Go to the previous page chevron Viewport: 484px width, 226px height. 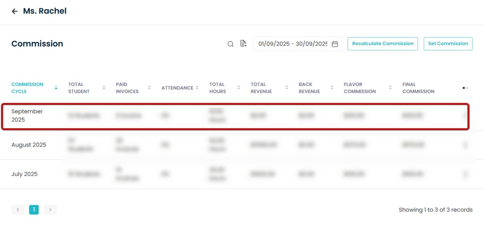coord(18,210)
